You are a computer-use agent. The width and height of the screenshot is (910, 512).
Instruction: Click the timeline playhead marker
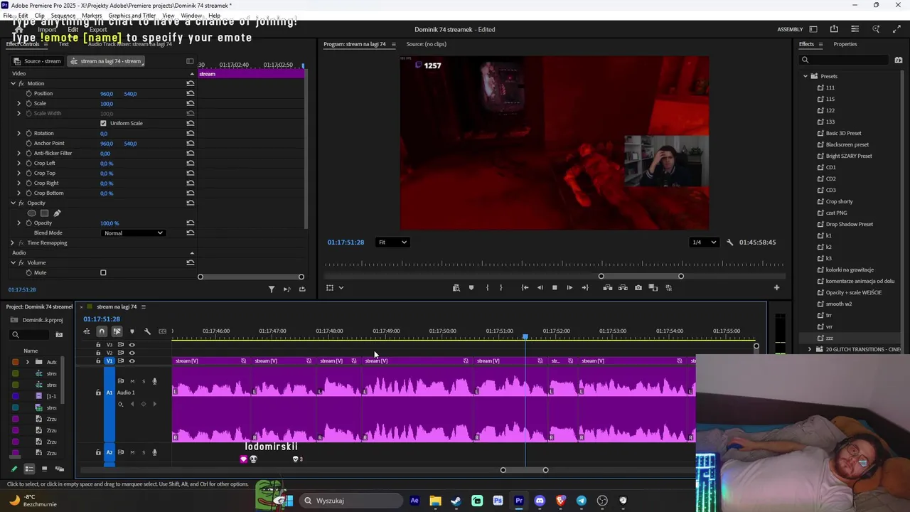525,337
